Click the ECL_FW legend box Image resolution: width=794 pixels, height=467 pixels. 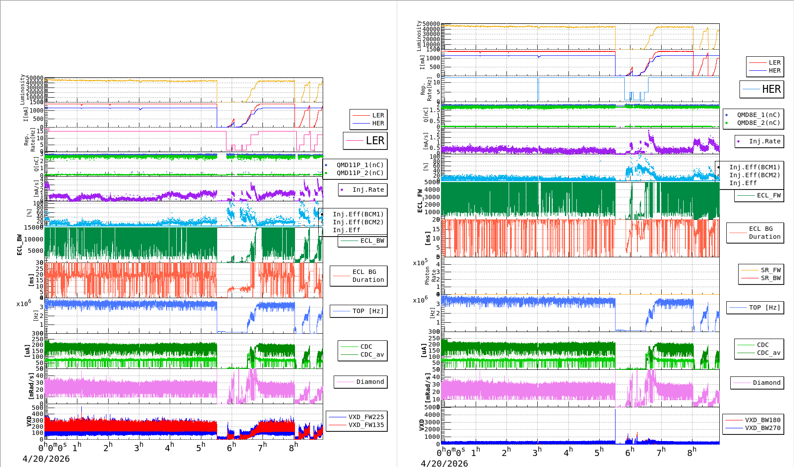coord(759,196)
